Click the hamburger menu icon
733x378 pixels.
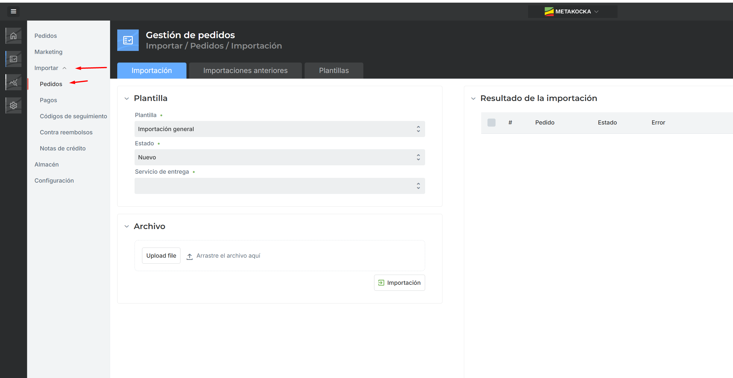[13, 11]
